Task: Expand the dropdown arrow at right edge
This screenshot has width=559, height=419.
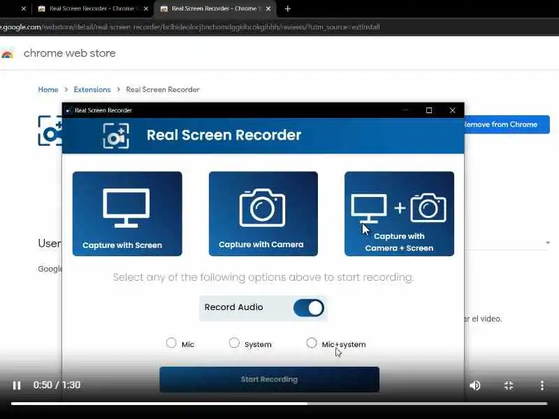Action: 548,243
